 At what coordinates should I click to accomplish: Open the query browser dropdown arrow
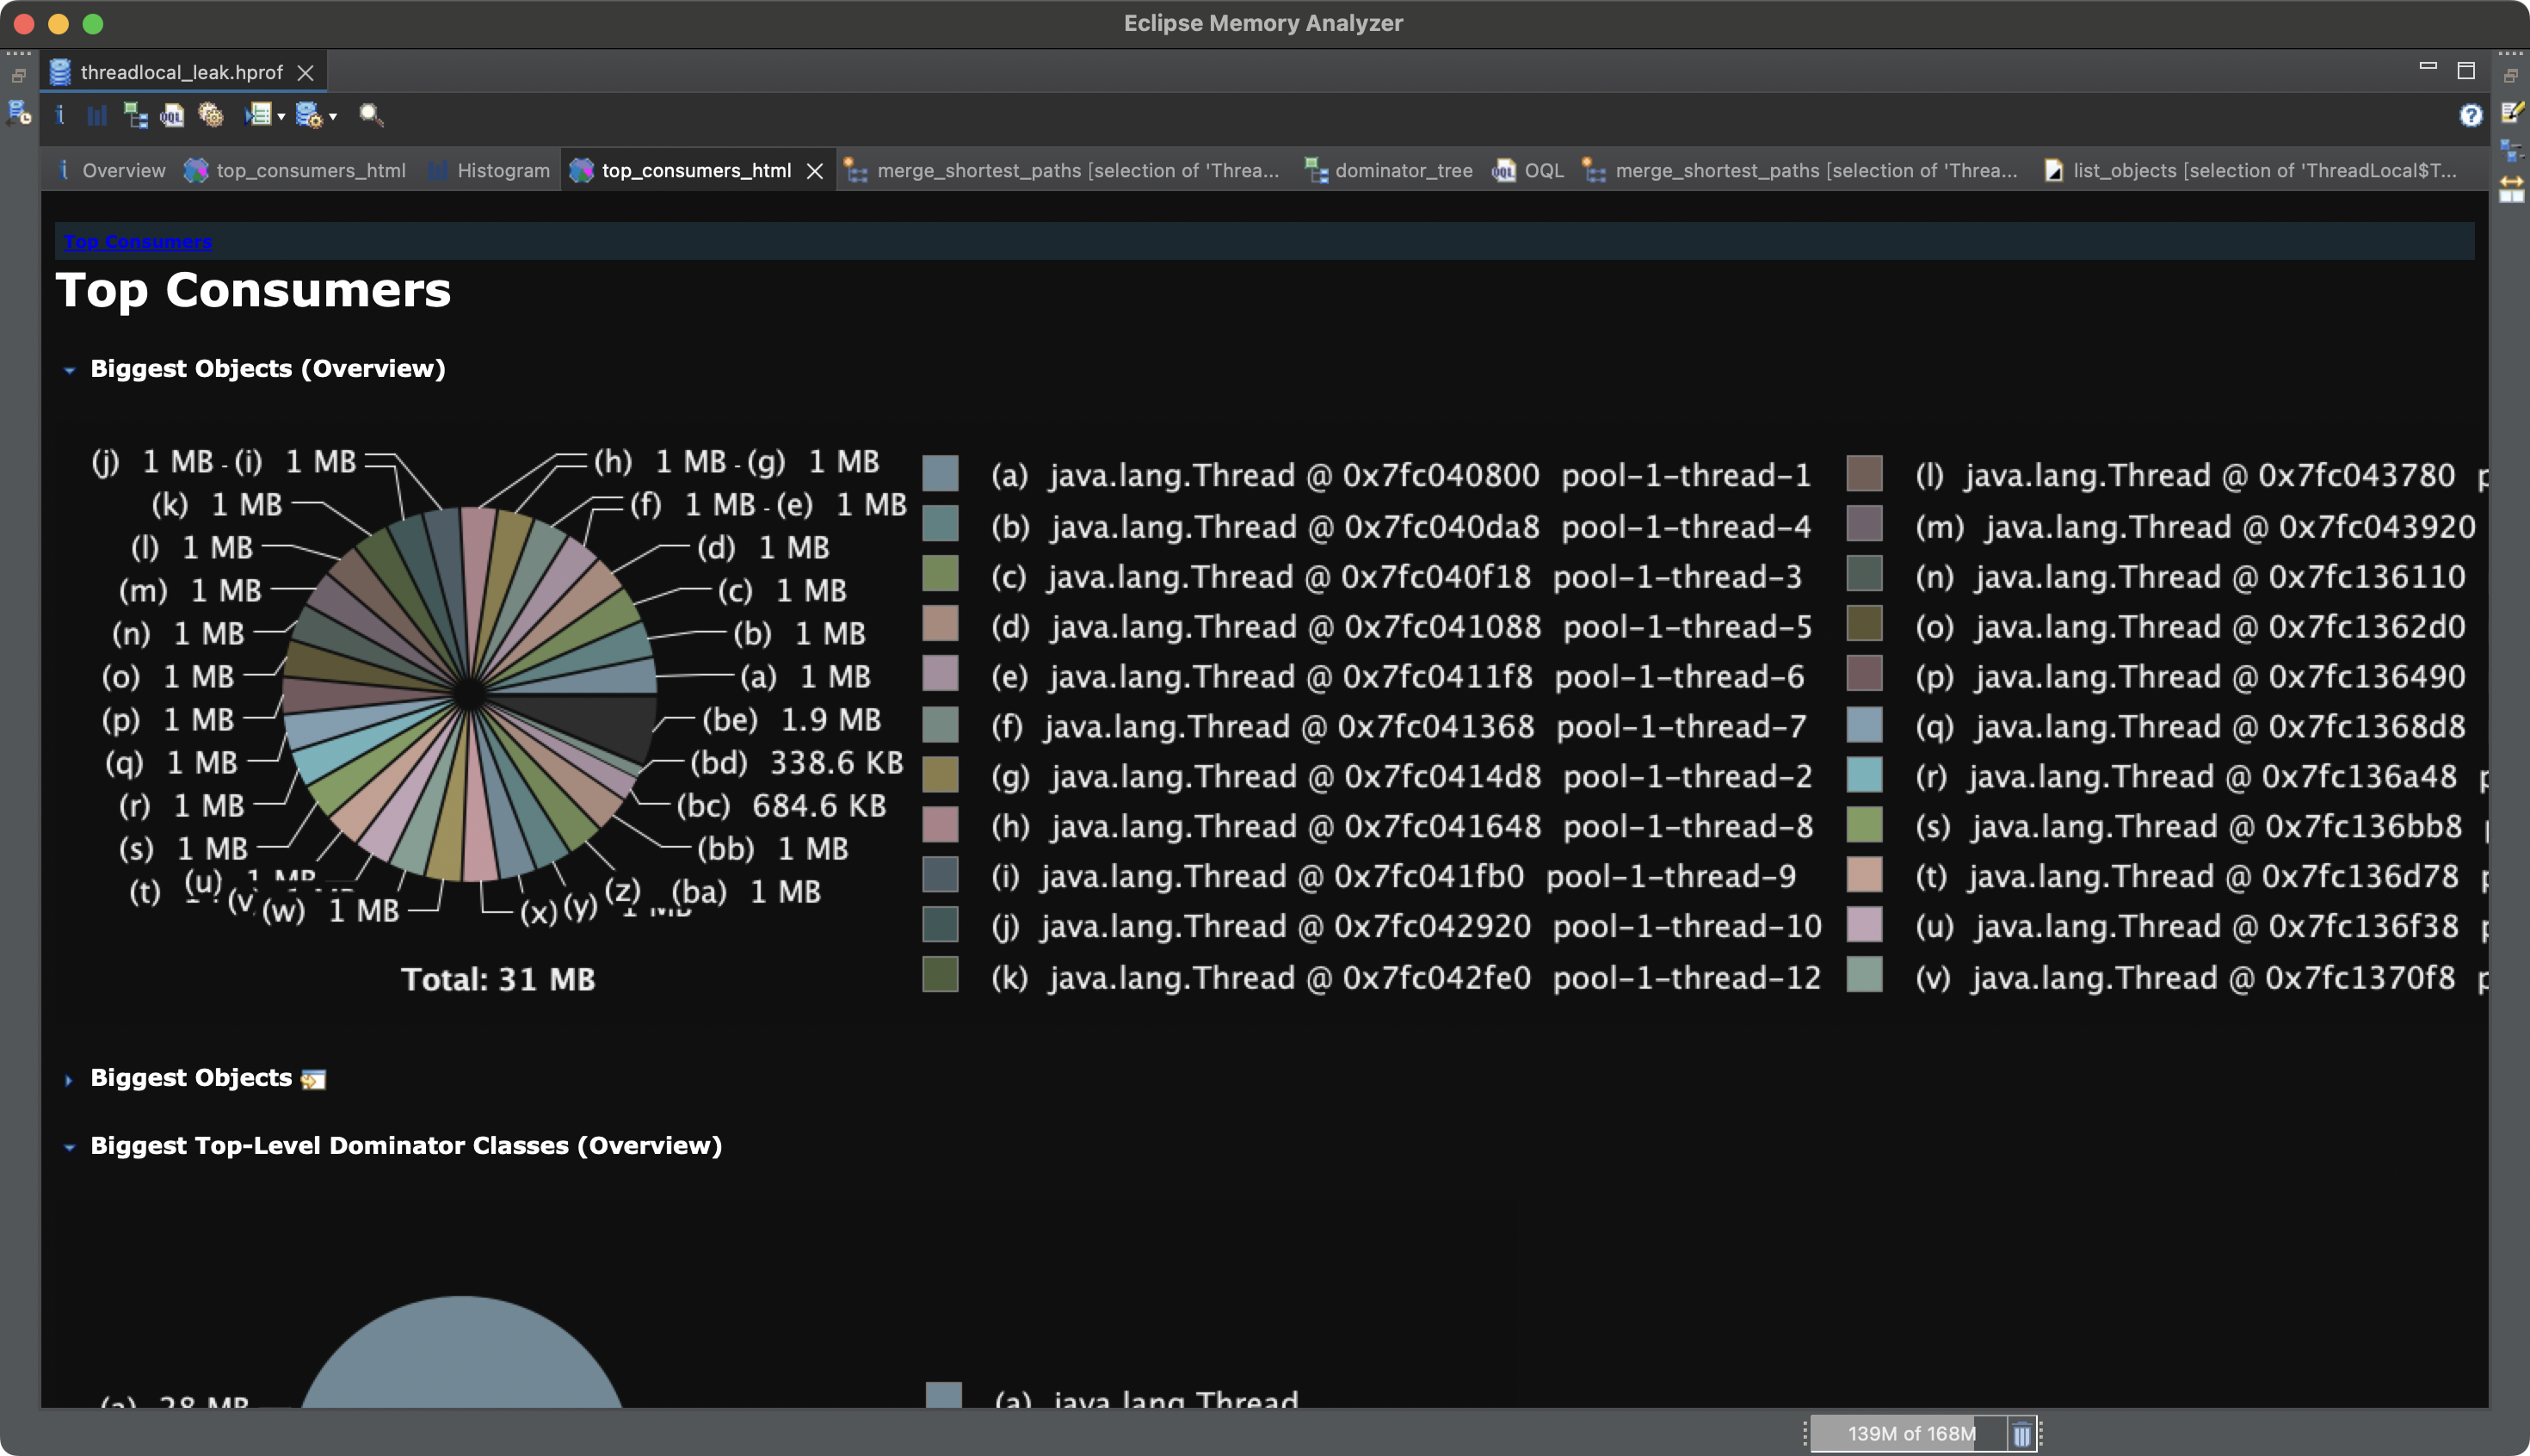point(333,117)
